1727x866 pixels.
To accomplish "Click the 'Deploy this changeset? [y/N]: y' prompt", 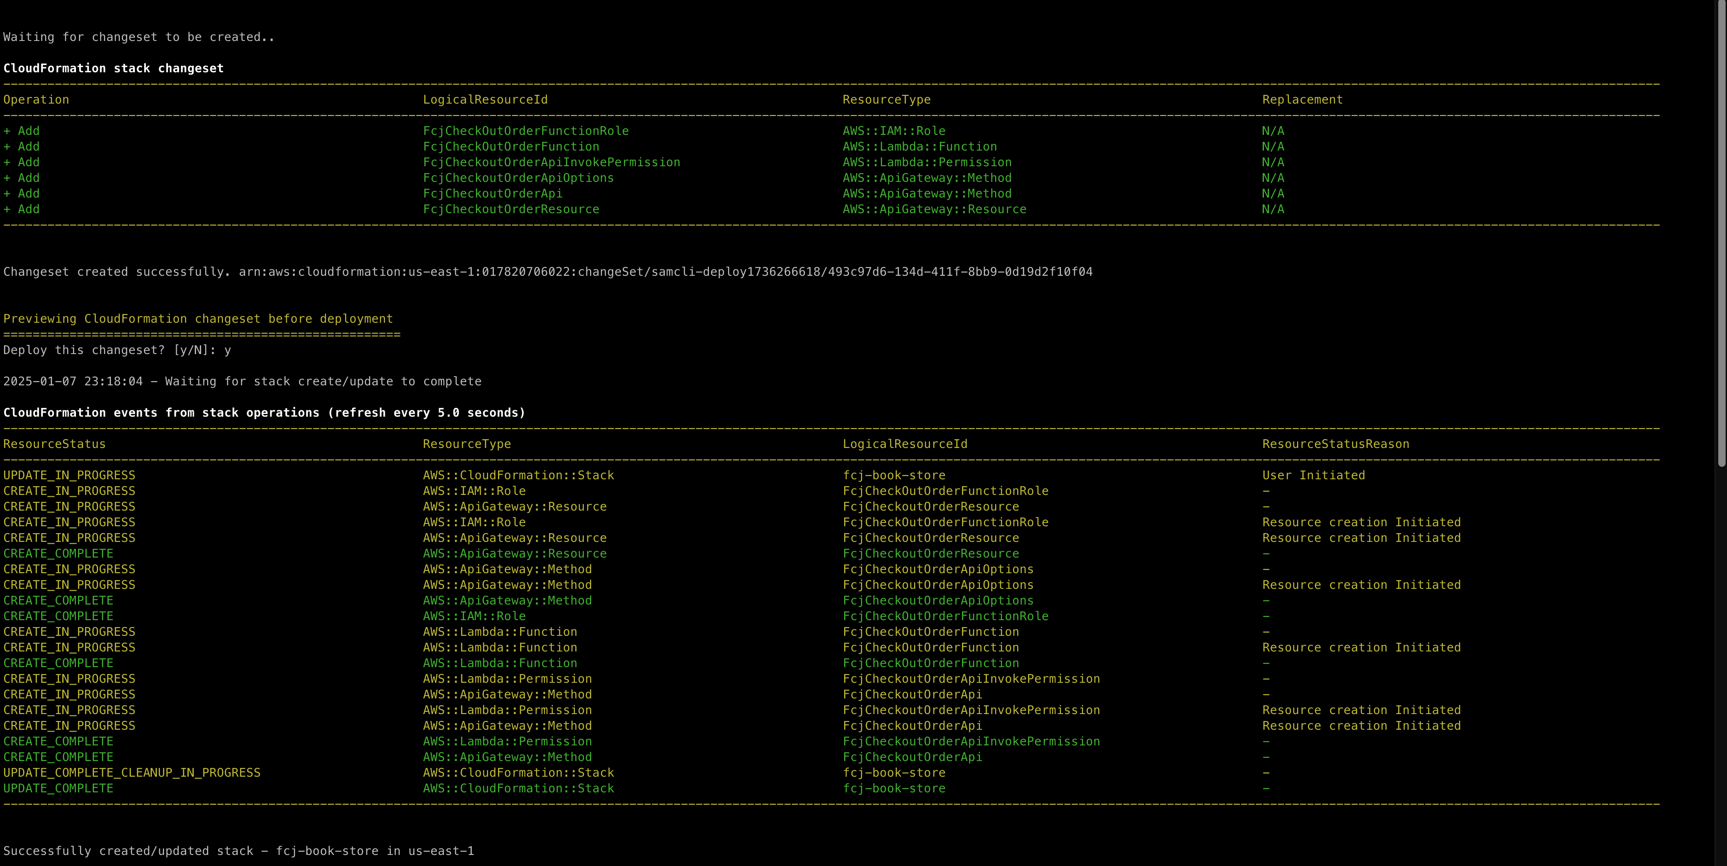I will pyautogui.click(x=116, y=350).
